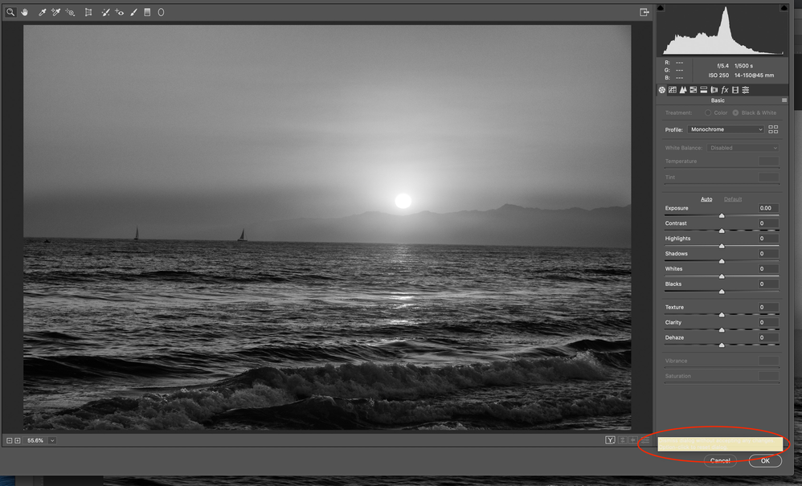This screenshot has width=802, height=486.
Task: Click the Whites slider handle
Action: tap(722, 276)
